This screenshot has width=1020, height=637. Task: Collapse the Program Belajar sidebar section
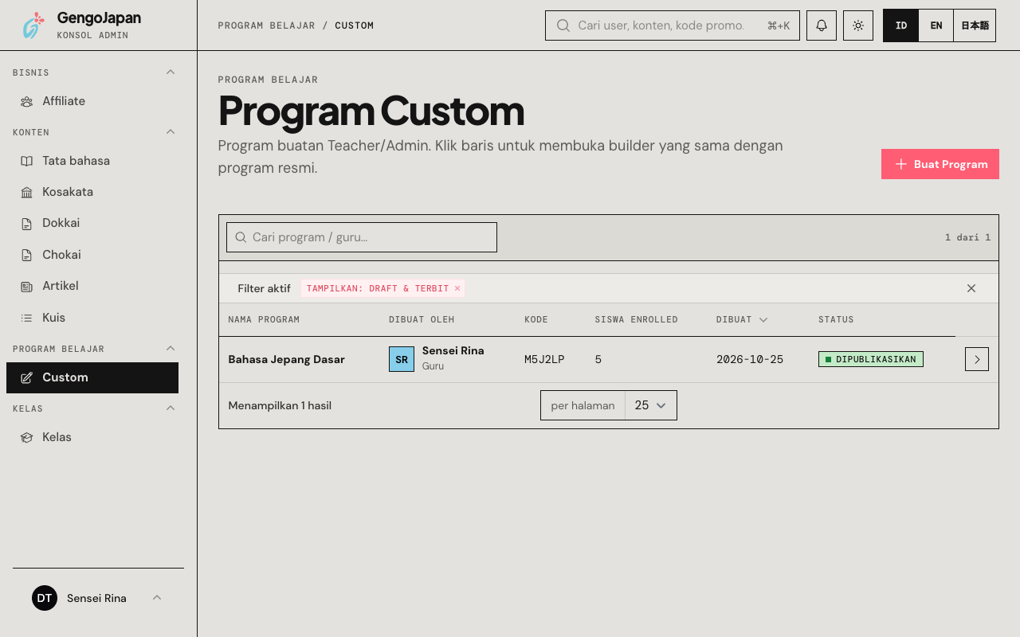pos(171,349)
